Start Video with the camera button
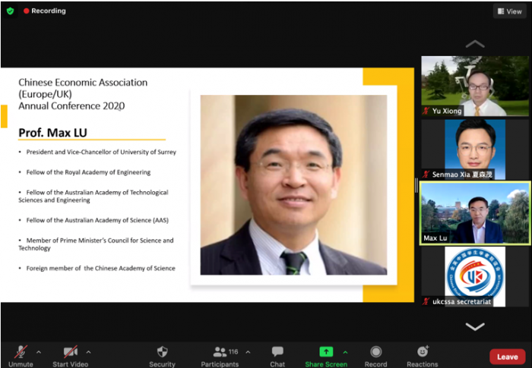The width and height of the screenshot is (532, 368). coord(70,356)
